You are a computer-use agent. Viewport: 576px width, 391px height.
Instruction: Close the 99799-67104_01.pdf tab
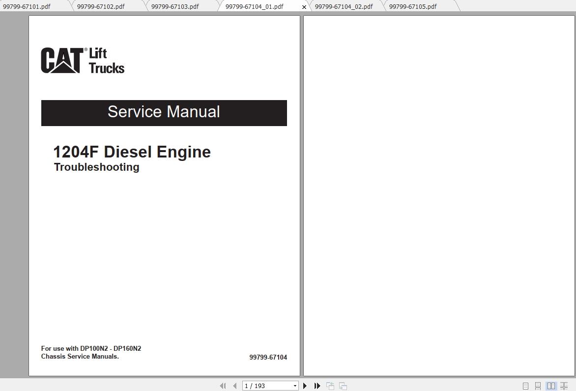coord(304,7)
